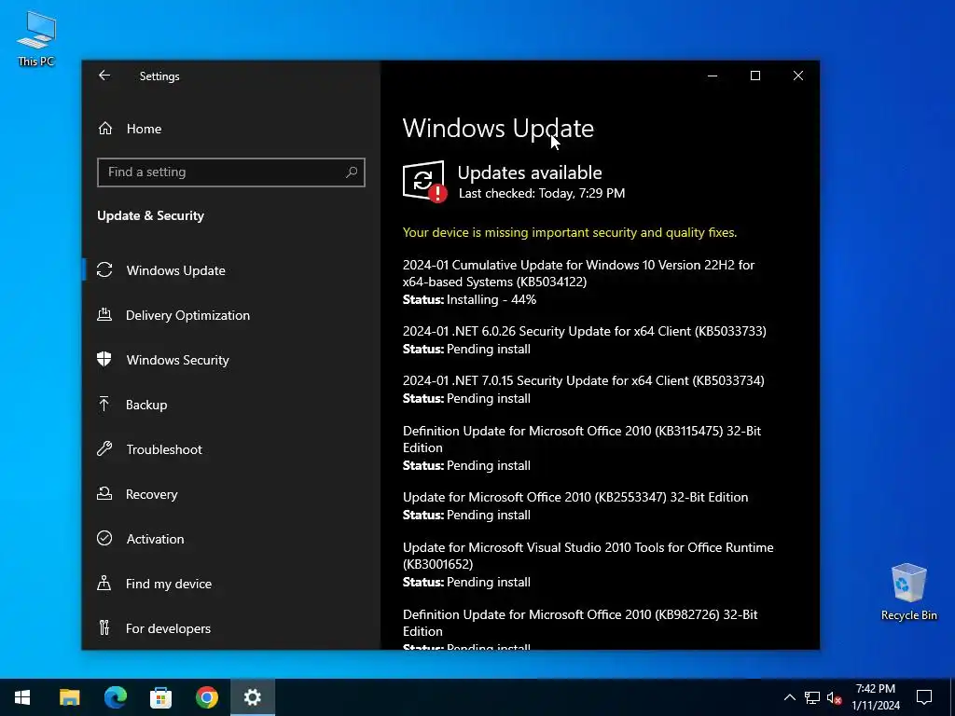This screenshot has height=716, width=955.
Task: Click the Visual Studio 2010 Tools KB3001652 entry
Action: click(x=588, y=564)
